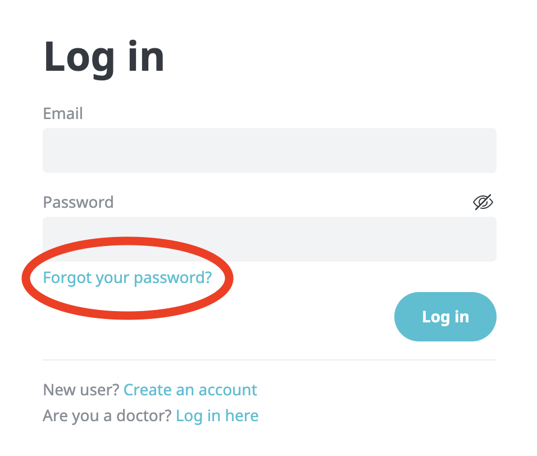Follow the doctor 'Log in here' link
The width and height of the screenshot is (537, 456).
(217, 416)
